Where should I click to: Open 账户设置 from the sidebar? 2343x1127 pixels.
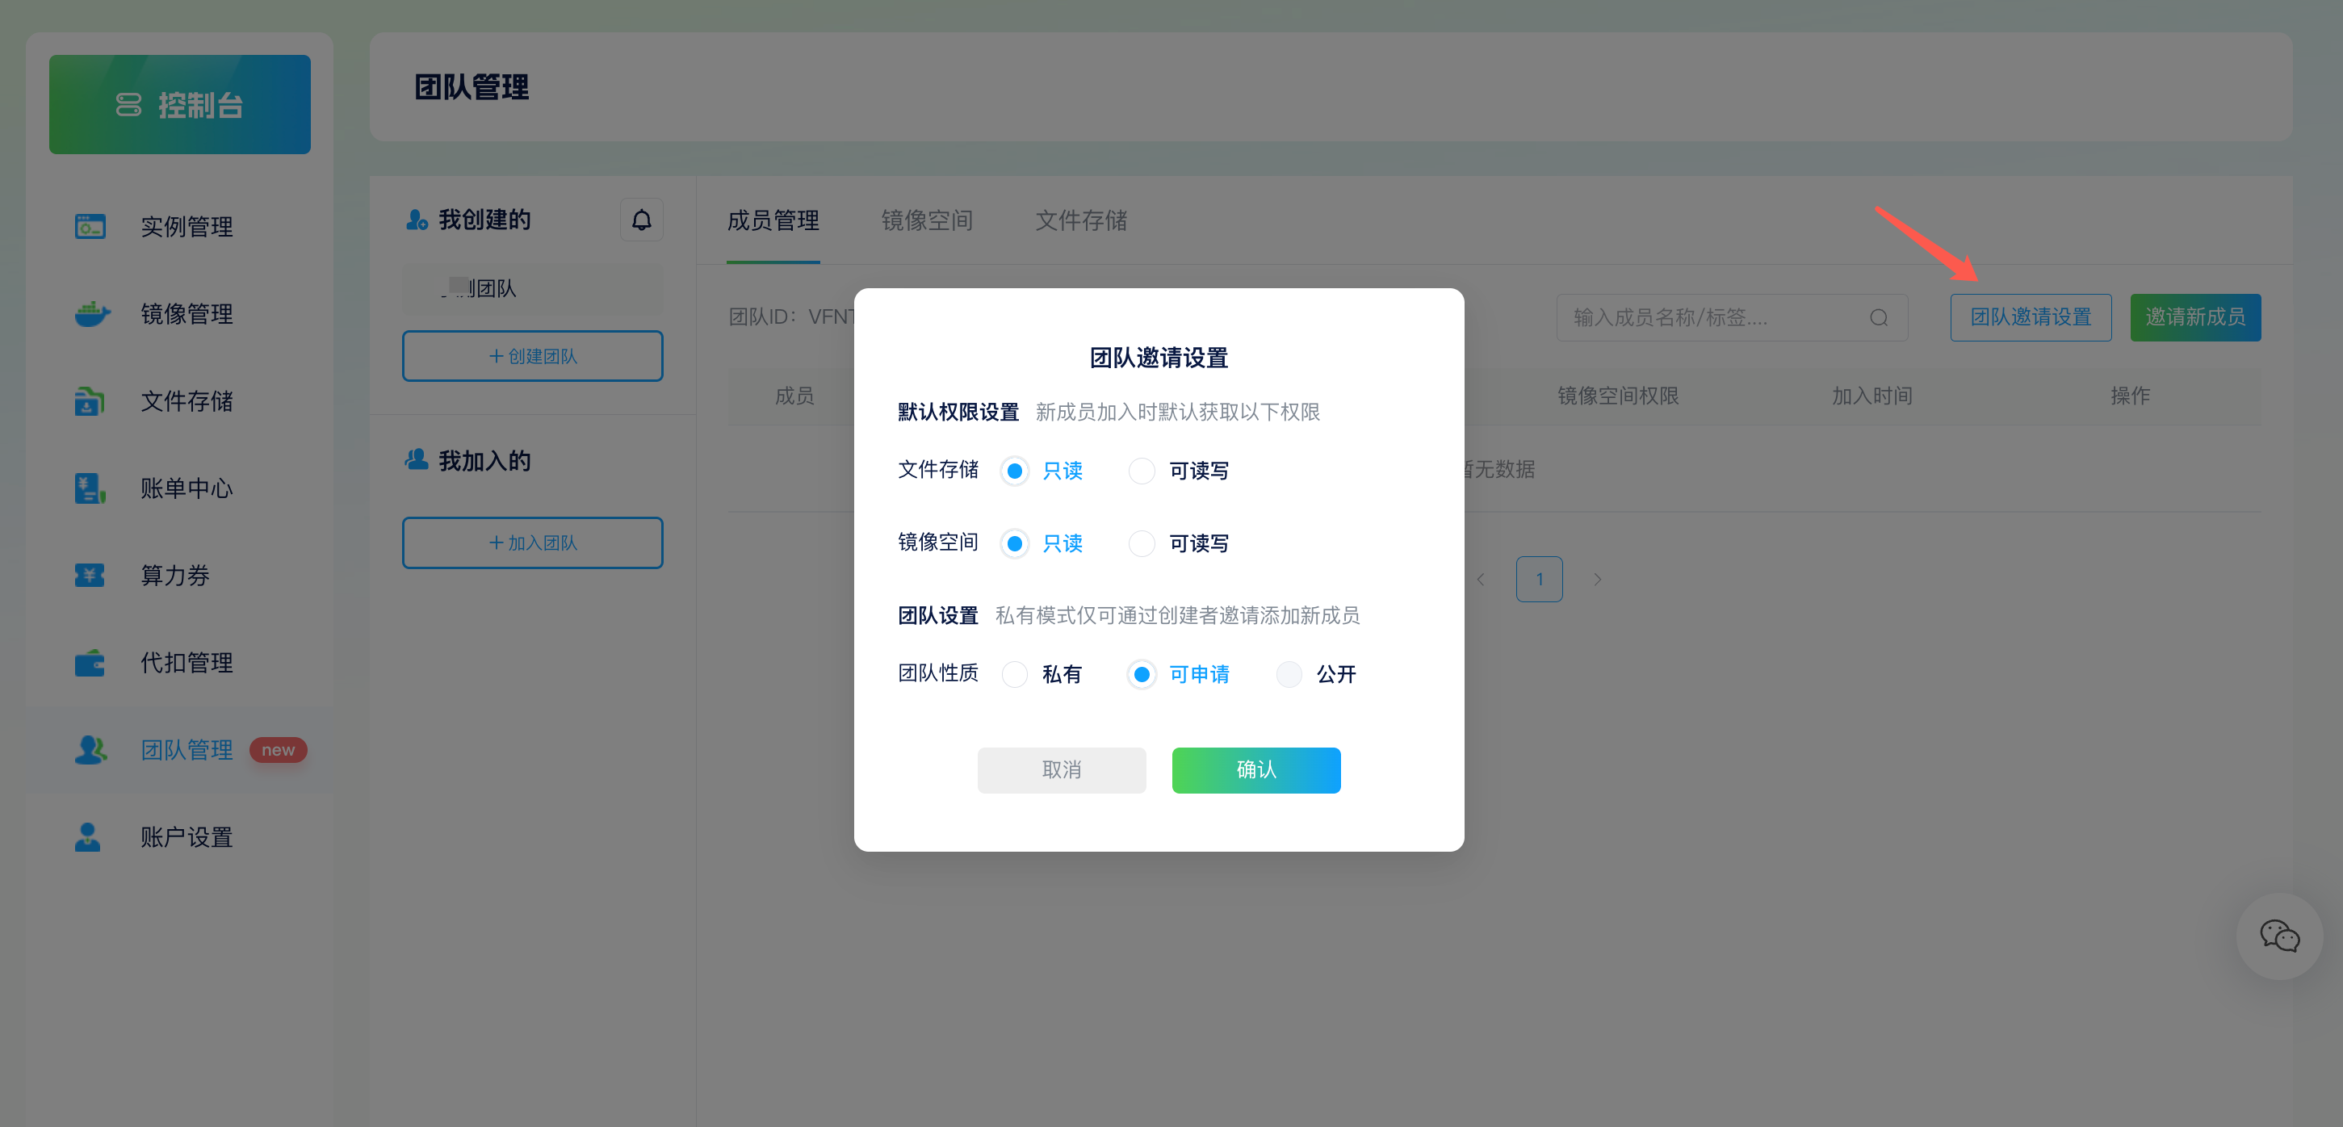pyautogui.click(x=186, y=836)
